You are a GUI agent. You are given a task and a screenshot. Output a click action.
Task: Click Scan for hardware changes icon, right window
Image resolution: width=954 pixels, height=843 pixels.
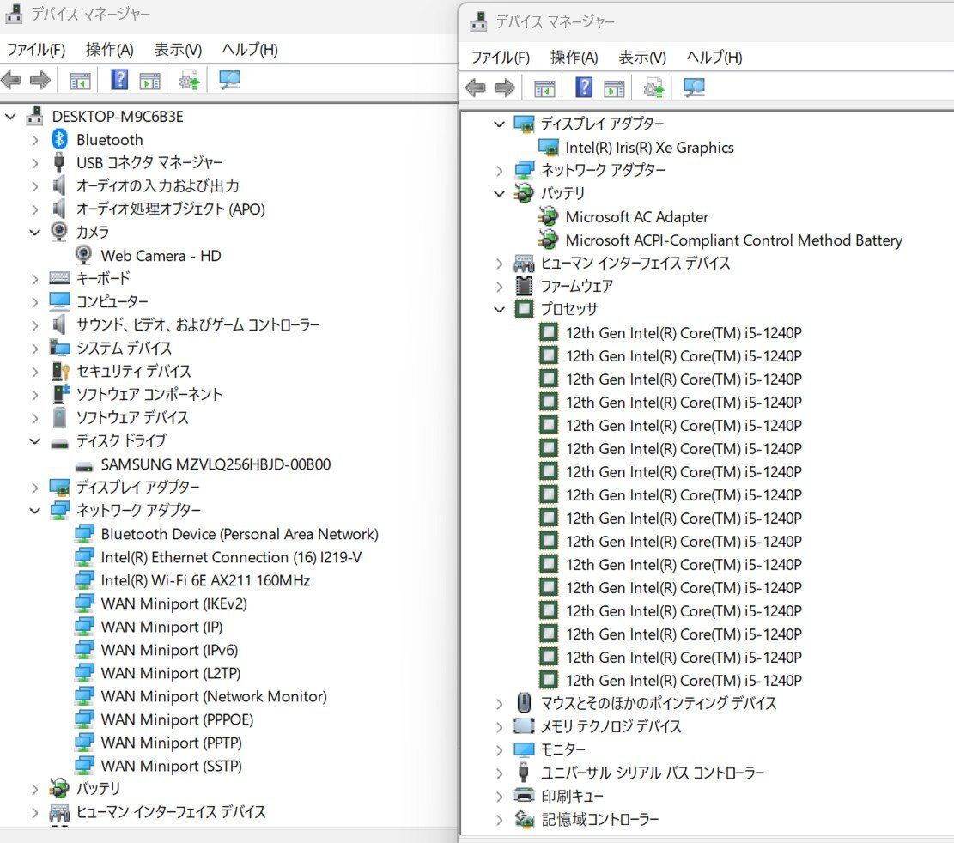(x=694, y=88)
